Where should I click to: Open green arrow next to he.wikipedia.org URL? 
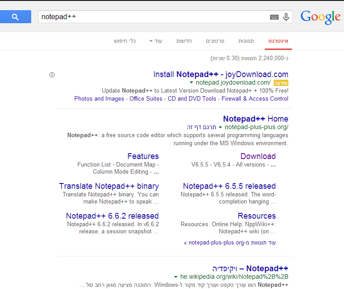coord(176,277)
